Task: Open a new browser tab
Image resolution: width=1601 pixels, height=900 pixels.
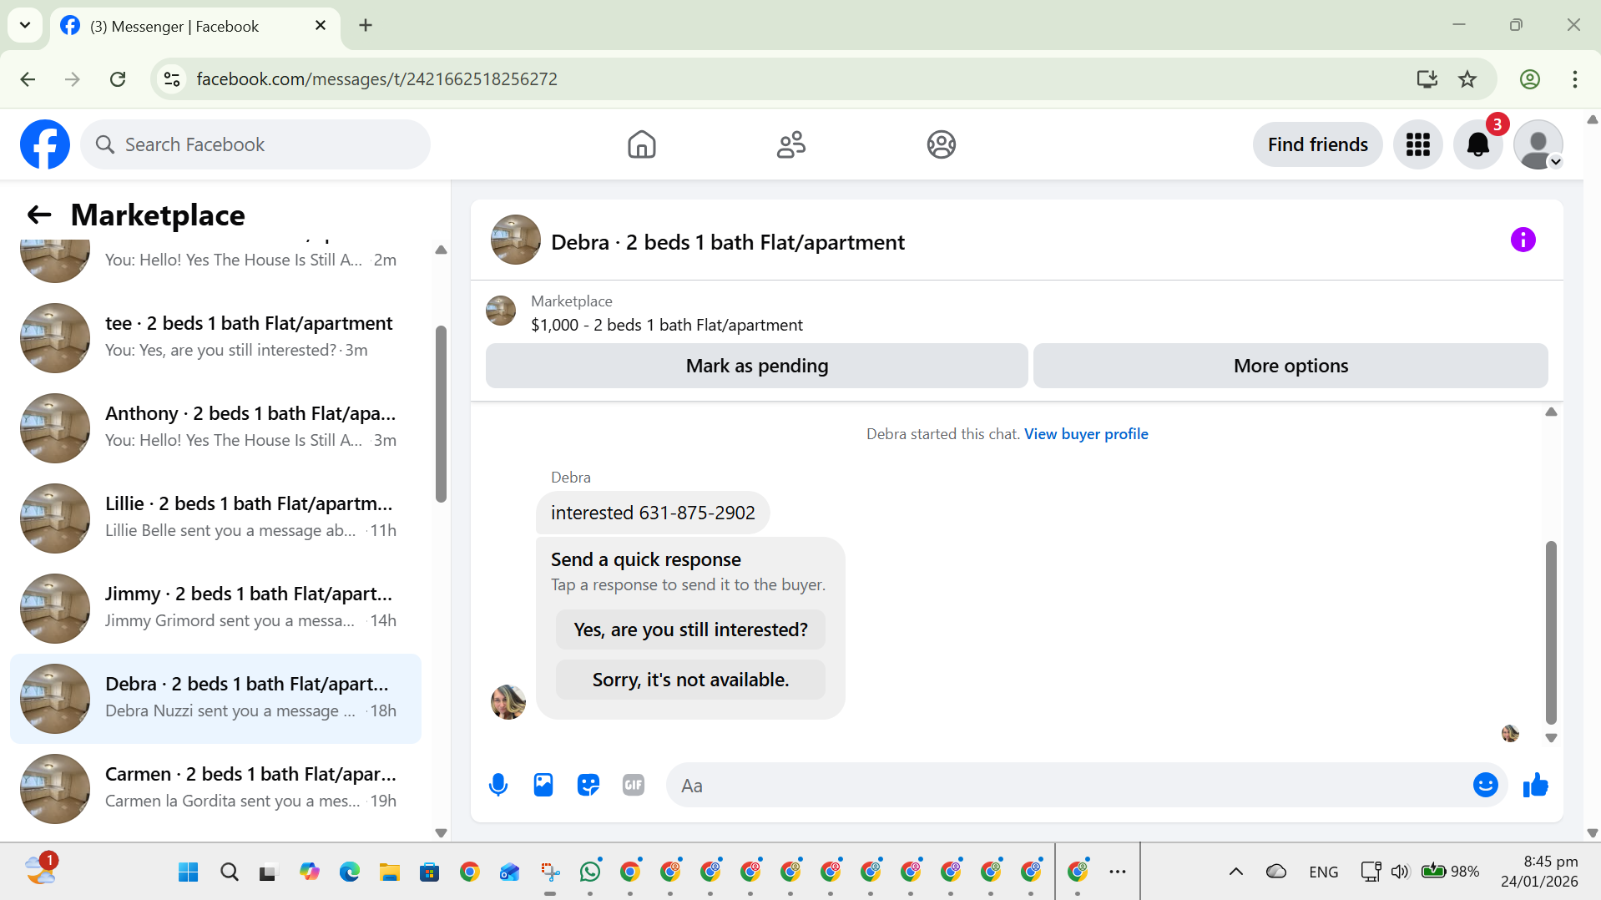Action: click(366, 25)
